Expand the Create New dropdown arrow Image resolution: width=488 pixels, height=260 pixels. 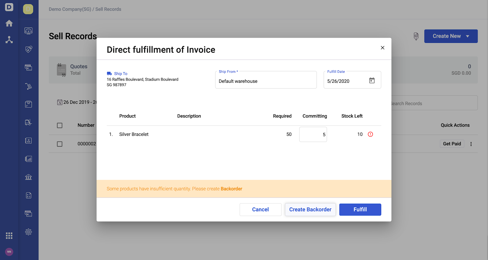coord(468,36)
